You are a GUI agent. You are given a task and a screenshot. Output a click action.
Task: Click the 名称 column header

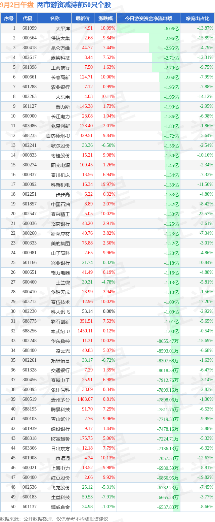[54, 19]
